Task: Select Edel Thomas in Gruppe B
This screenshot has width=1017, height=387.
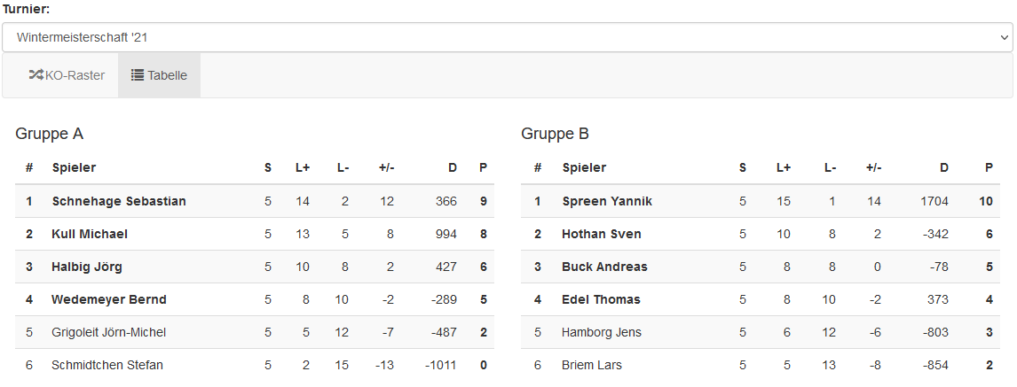Action: 602,299
